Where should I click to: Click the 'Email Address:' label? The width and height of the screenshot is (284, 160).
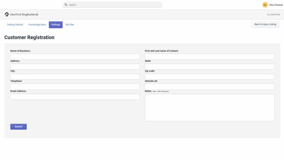pos(18,91)
